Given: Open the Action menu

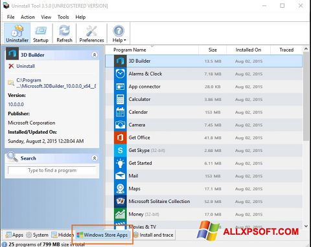Looking at the screenshot, I should coord(27,17).
